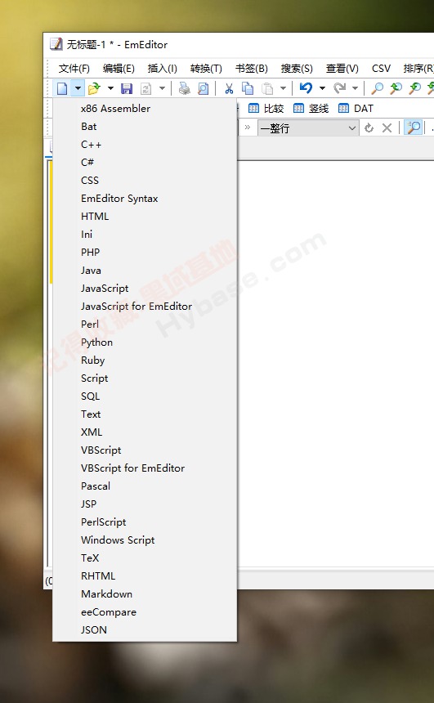Expand the Paste dropdown arrow

coord(283,88)
